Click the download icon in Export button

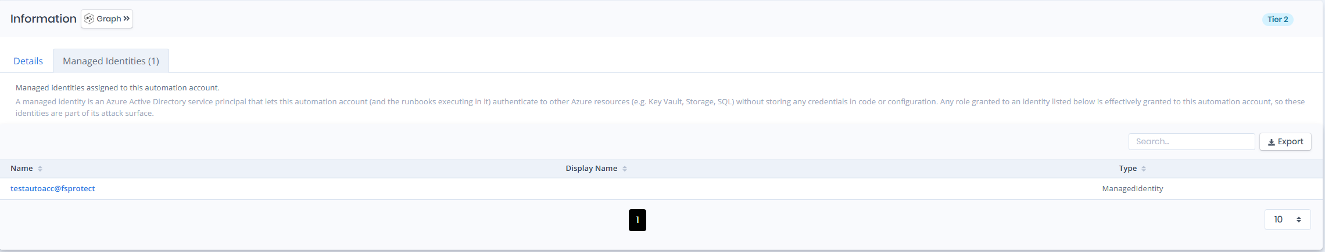tap(1272, 142)
